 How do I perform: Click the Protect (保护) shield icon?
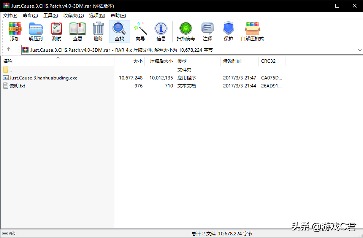pyautogui.click(x=228, y=31)
